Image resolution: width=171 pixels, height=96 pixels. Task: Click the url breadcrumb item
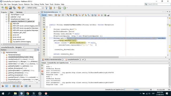(x=83, y=59)
